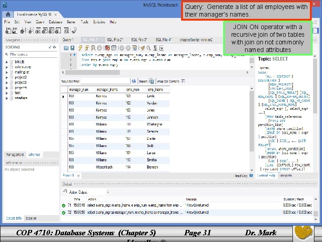Expand the colorsurvey schema
Viewport: 322px width, 242px height.
tap(7, 67)
